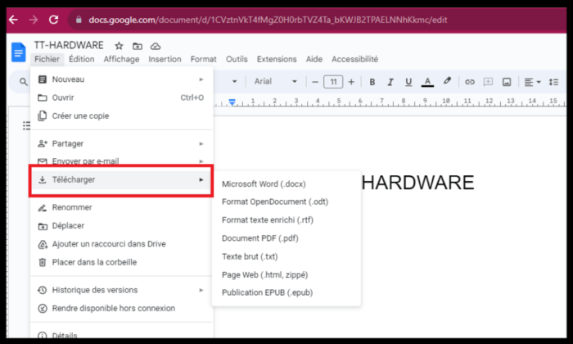Reload the page with the refresh icon
573x344 pixels.
pos(54,20)
